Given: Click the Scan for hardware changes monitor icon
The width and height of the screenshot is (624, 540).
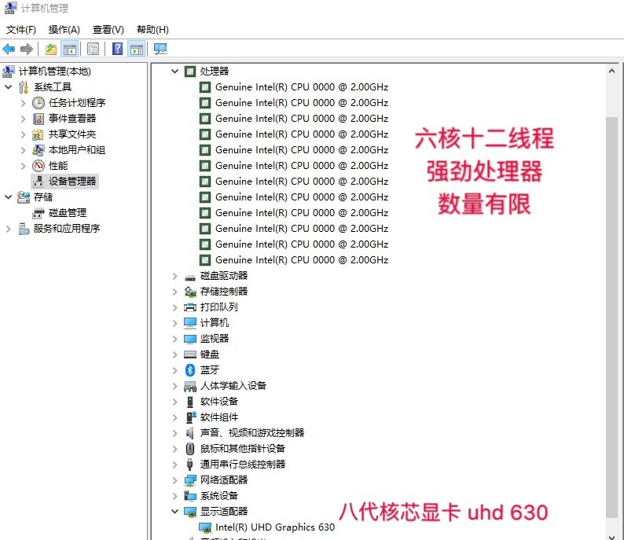Looking at the screenshot, I should (x=160, y=50).
